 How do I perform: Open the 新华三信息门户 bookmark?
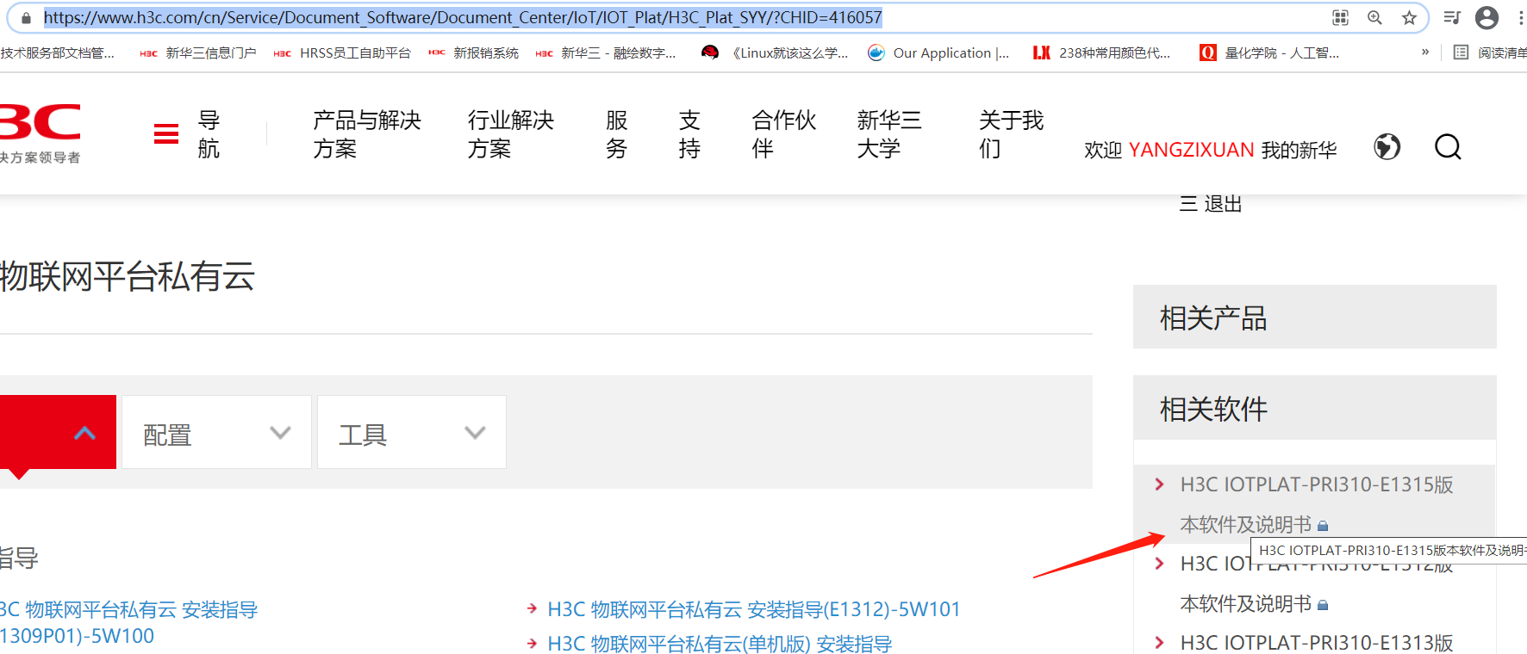(198, 53)
